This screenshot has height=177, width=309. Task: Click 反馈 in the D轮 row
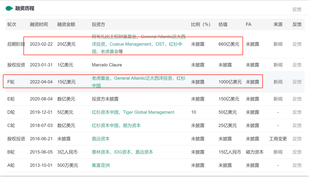pyautogui.click(x=297, y=112)
